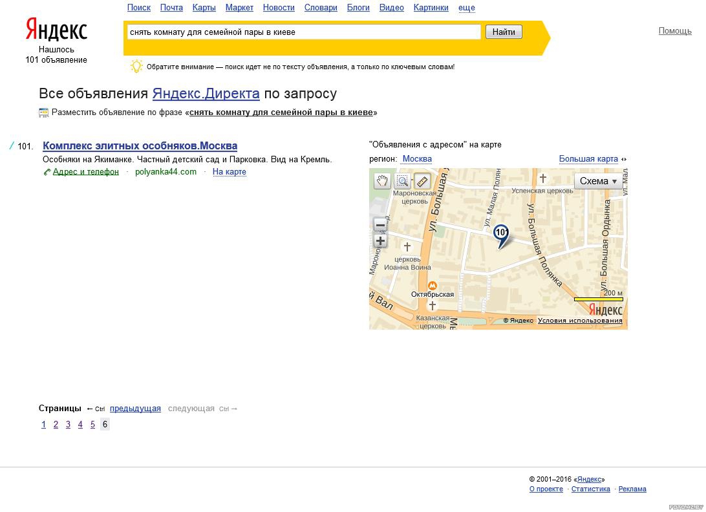Open 'Картинки' in top navigation
The height and width of the screenshot is (512, 706).
click(431, 8)
